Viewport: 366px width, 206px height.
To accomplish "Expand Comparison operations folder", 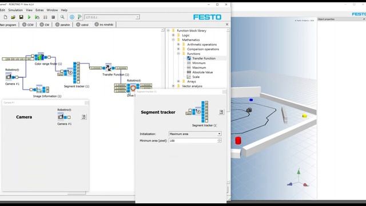I will (178, 49).
